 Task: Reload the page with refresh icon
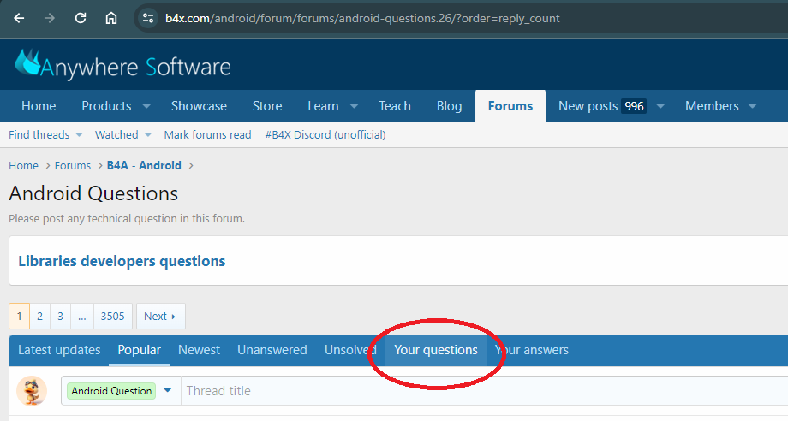click(x=81, y=19)
